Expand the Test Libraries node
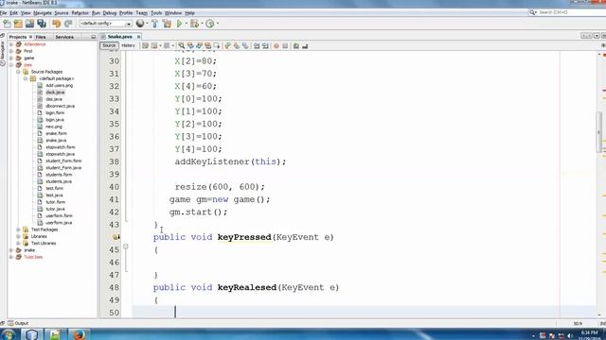The height and width of the screenshot is (340, 606). pyautogui.click(x=18, y=244)
